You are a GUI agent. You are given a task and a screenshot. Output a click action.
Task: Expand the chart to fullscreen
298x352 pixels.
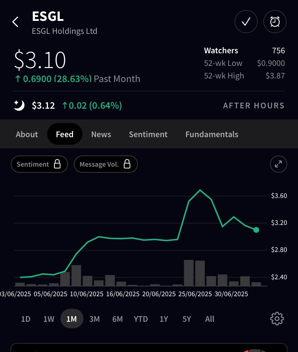pos(278,164)
